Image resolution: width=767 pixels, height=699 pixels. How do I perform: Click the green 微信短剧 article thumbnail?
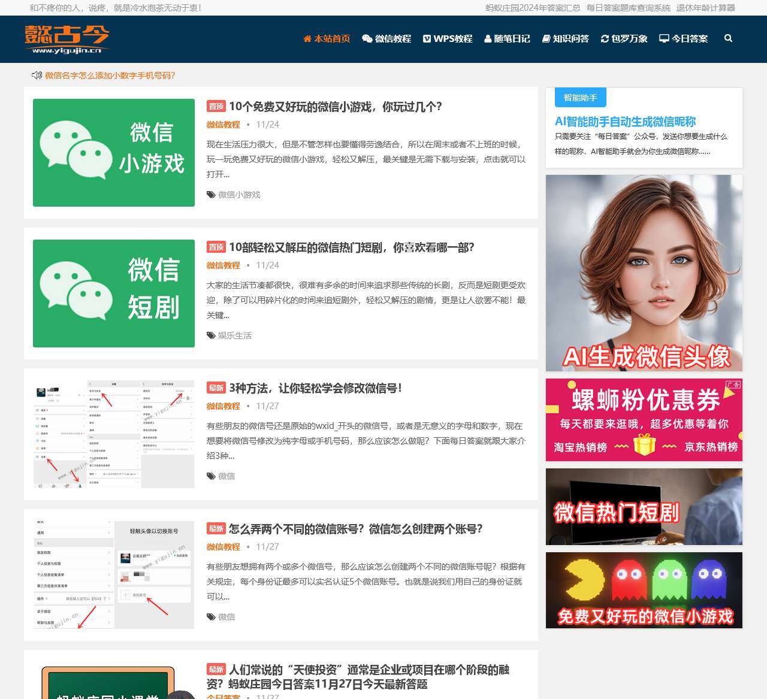pos(114,293)
